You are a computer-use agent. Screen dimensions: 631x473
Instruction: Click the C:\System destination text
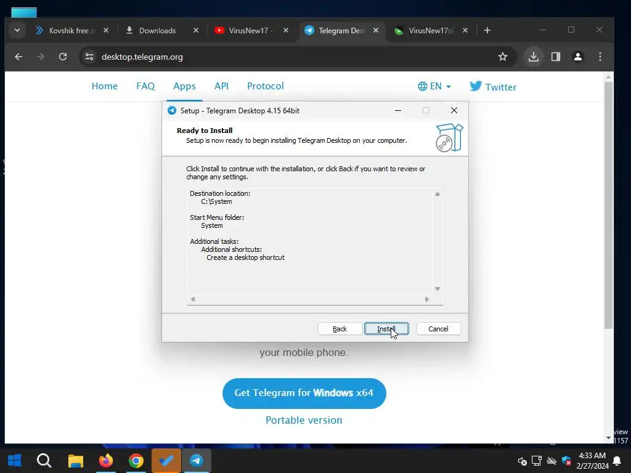216,201
